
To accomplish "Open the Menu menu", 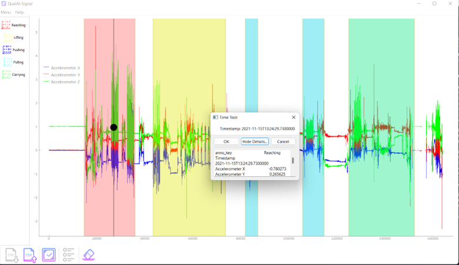I will 5,12.
